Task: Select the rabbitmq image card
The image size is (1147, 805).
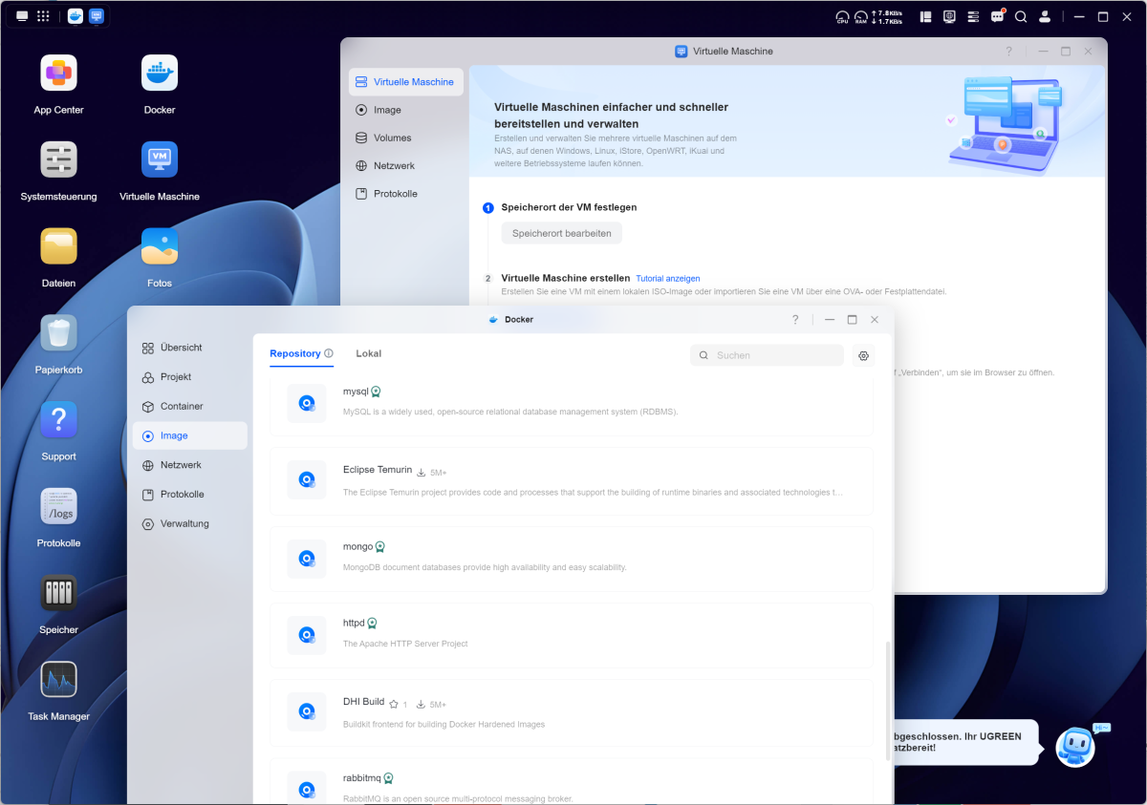Action: 572,783
